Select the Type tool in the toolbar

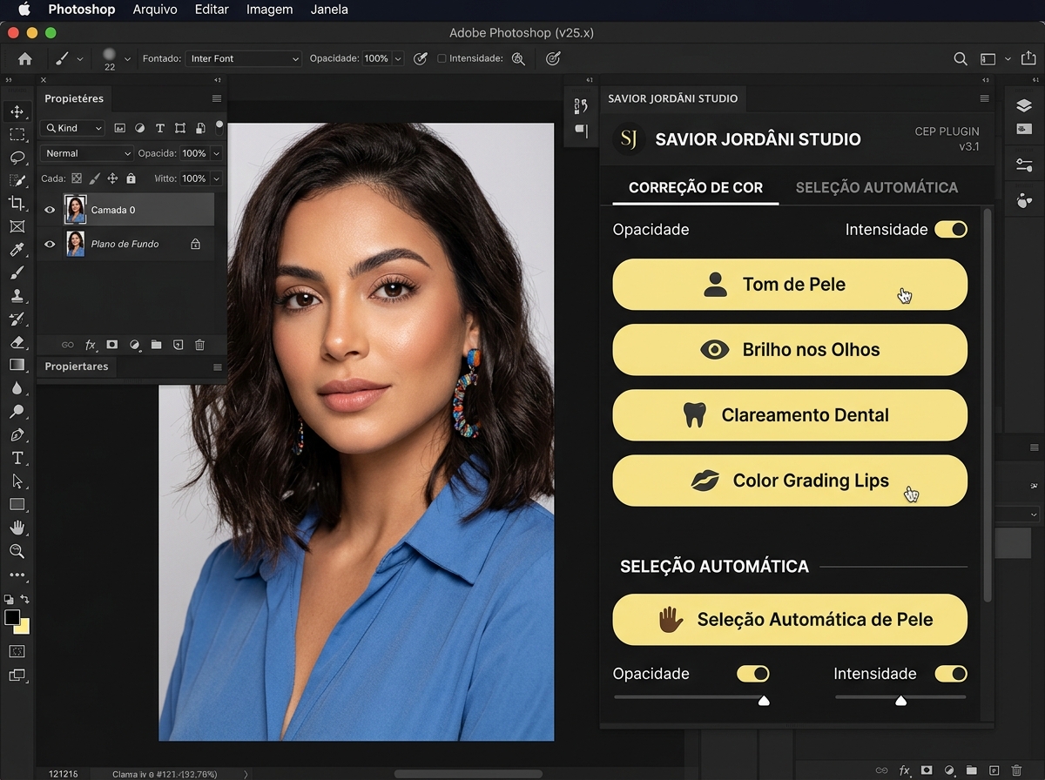coord(17,458)
